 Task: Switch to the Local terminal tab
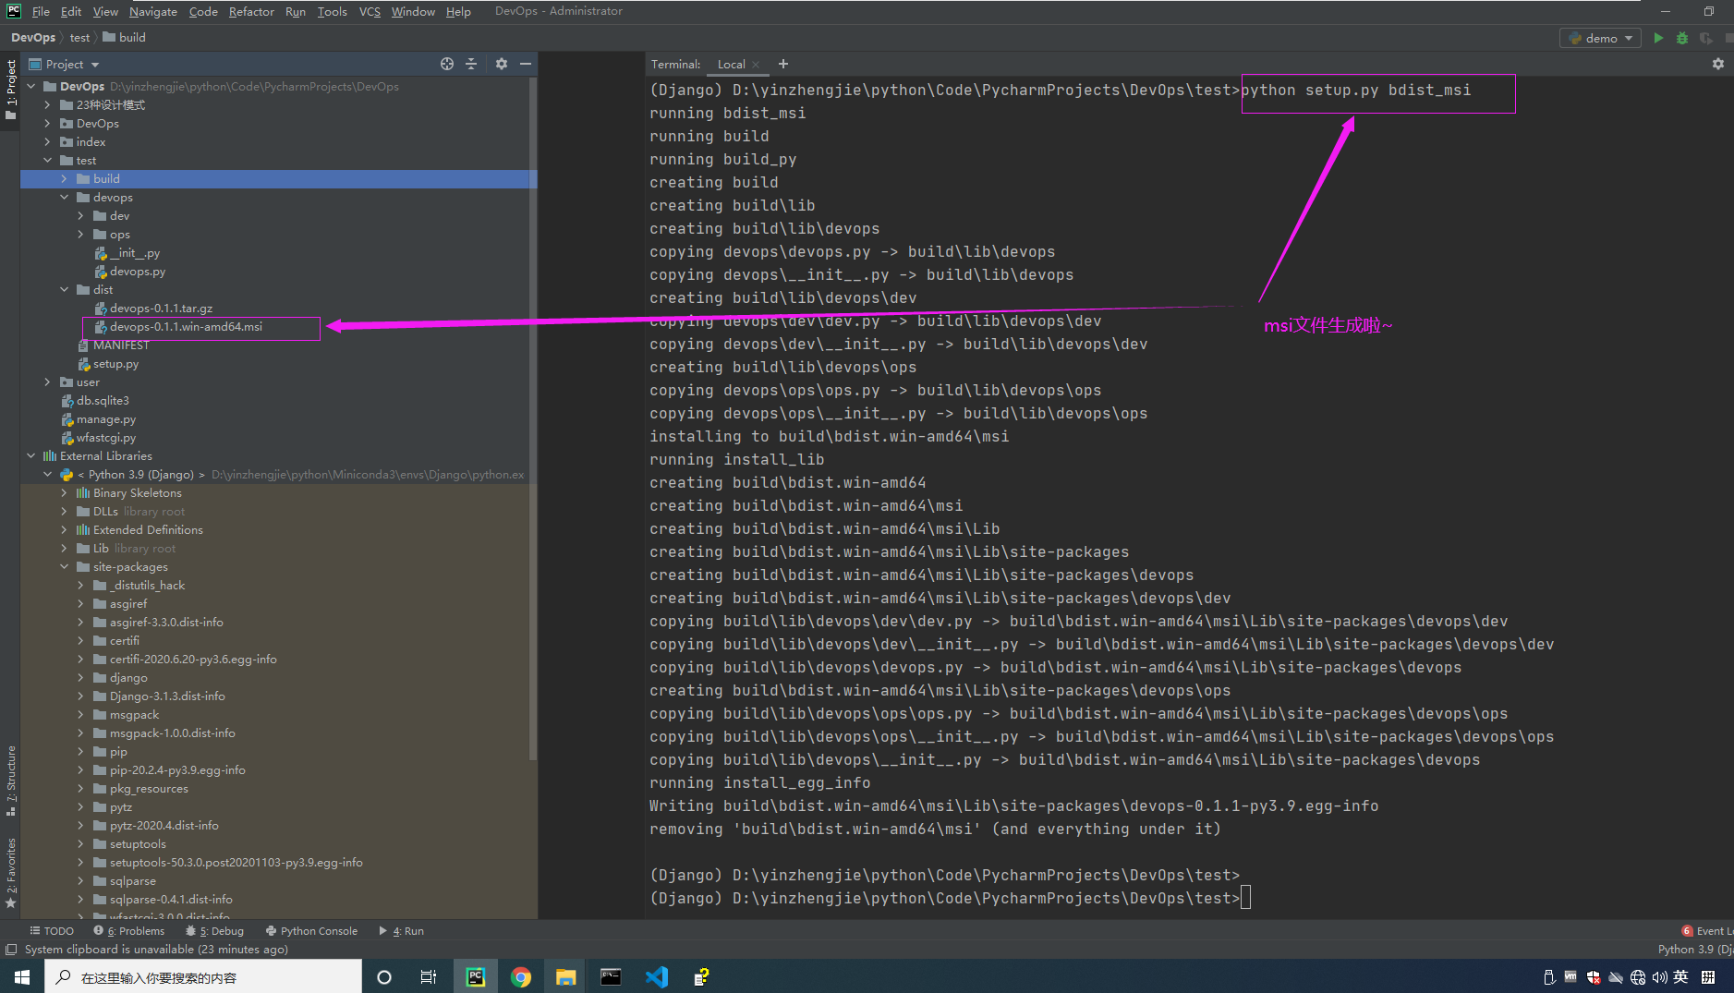point(730,64)
